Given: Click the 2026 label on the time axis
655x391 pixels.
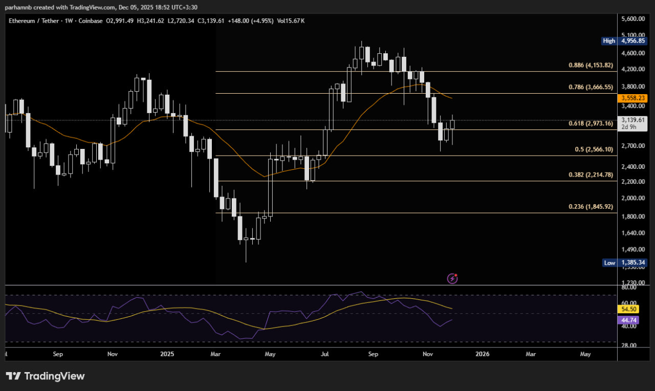Looking at the screenshot, I should coord(482,354).
